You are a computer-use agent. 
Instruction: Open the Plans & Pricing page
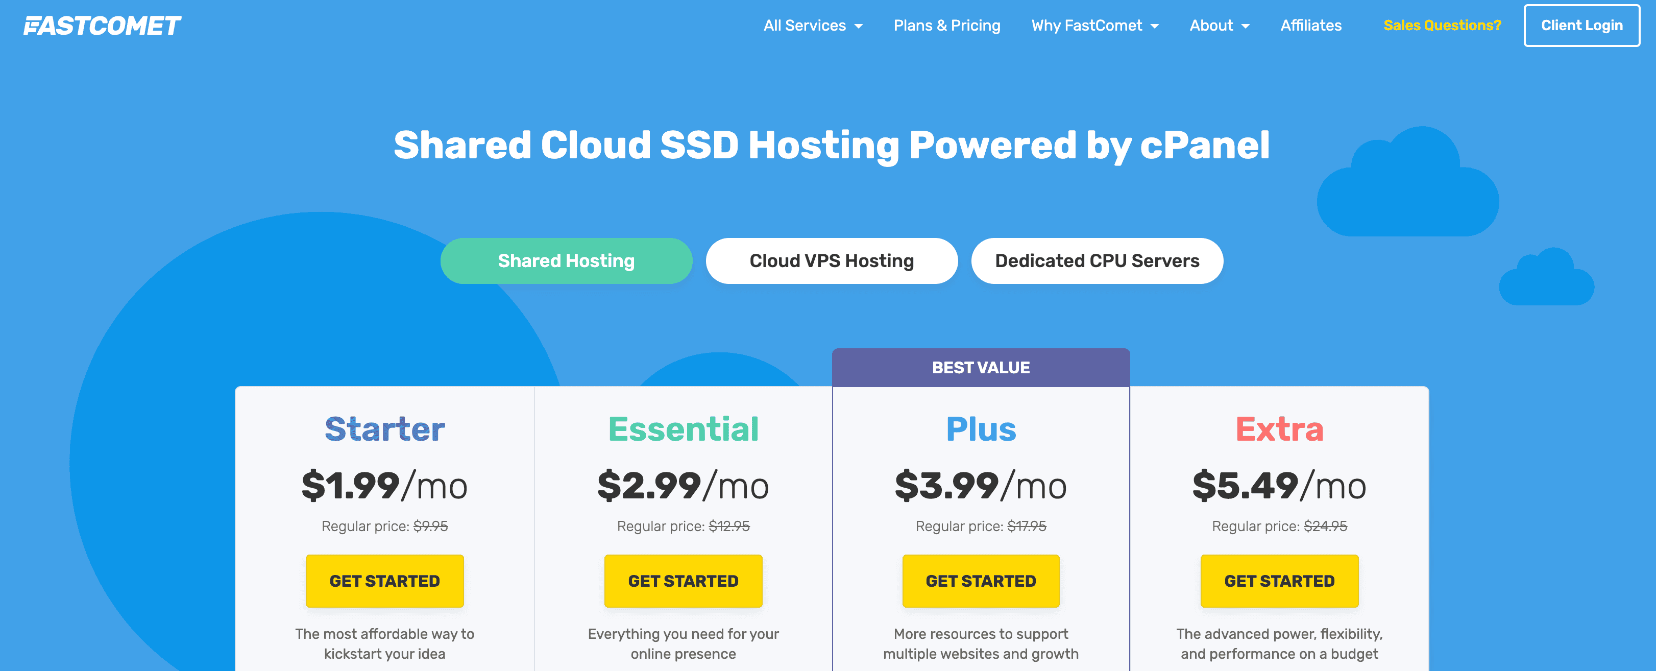947,26
